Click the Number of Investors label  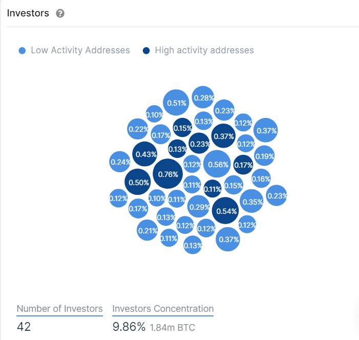[x=59, y=309]
